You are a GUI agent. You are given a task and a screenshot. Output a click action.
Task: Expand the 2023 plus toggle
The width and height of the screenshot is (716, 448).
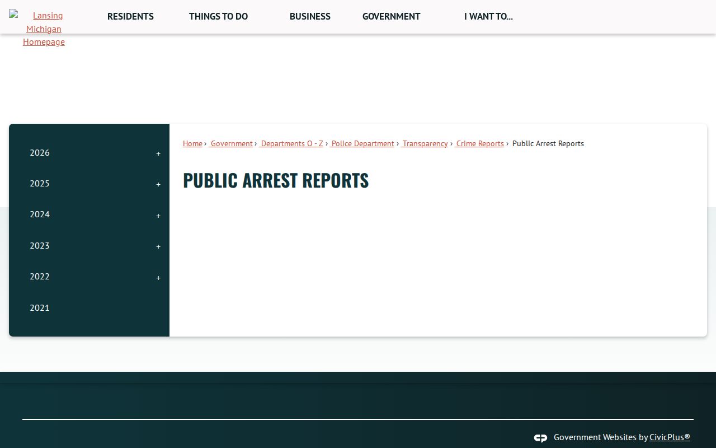(x=158, y=246)
